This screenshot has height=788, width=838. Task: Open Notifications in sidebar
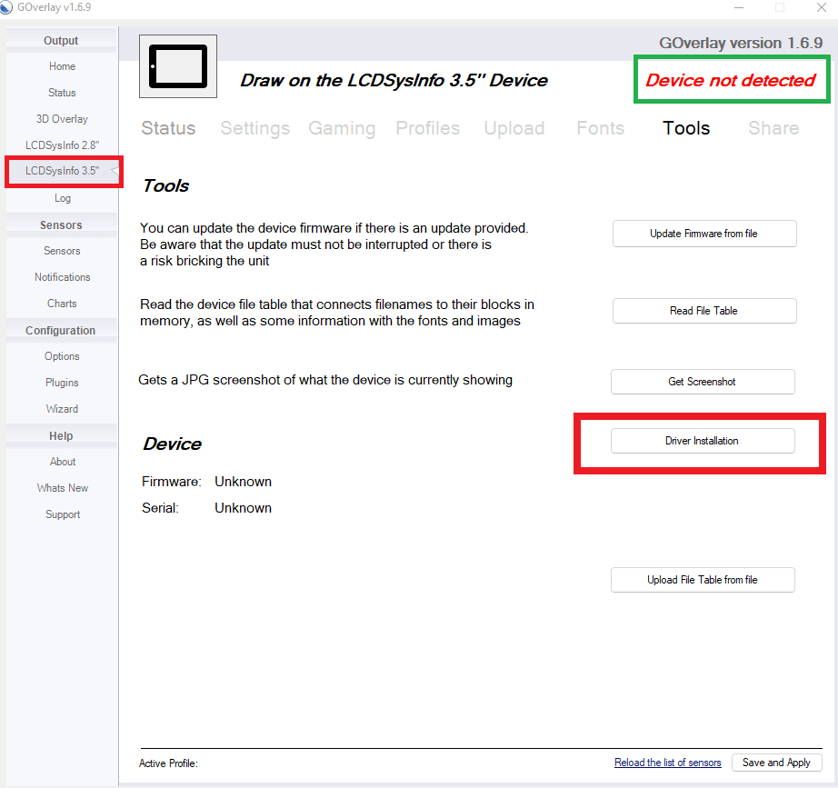(x=62, y=277)
